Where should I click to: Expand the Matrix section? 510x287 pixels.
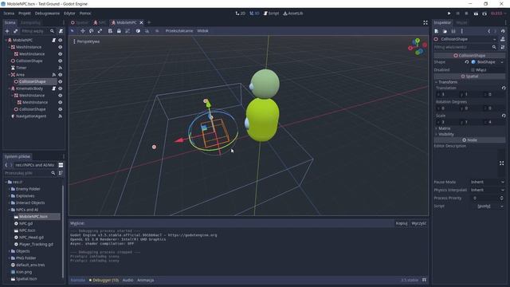[x=445, y=128]
